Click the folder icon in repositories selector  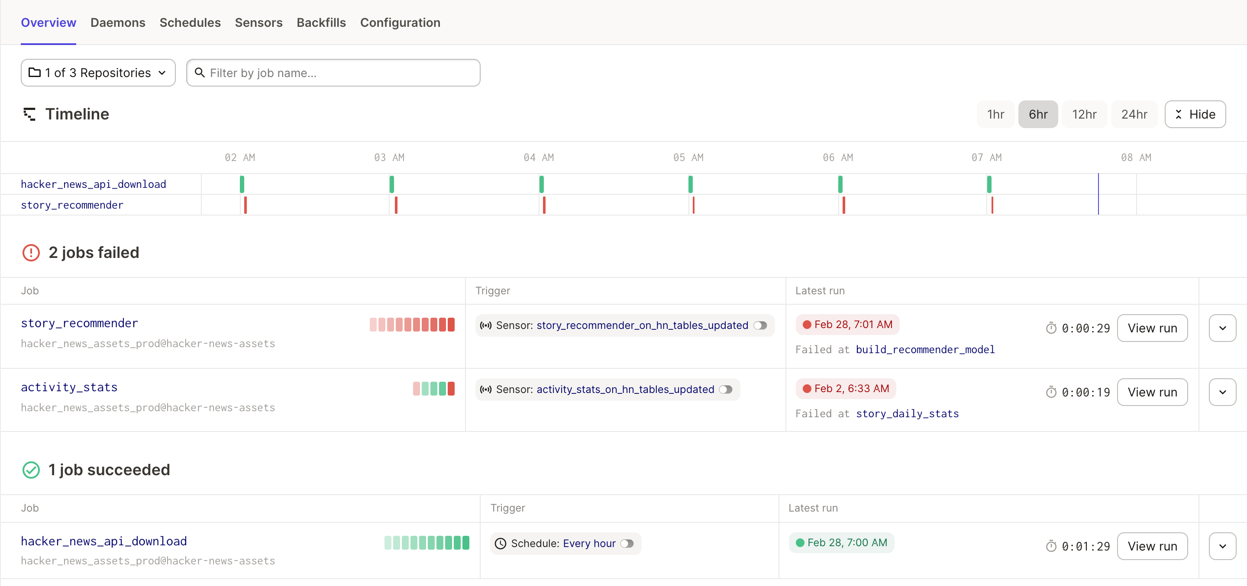[34, 73]
